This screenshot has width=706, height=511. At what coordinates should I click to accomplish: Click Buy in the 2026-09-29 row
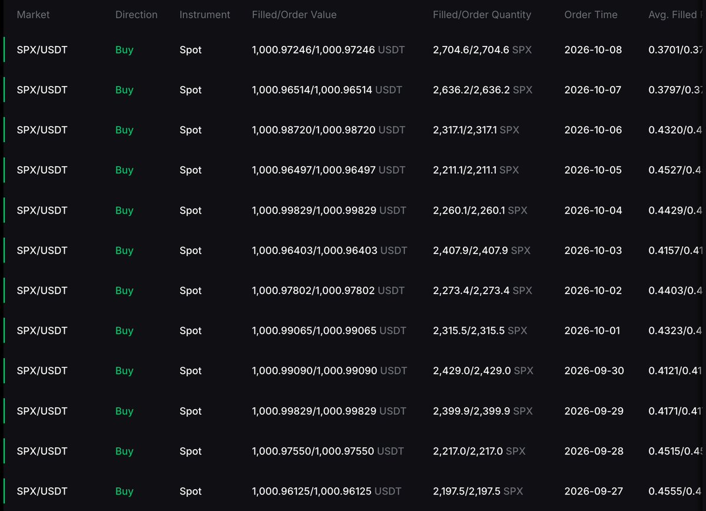(124, 411)
